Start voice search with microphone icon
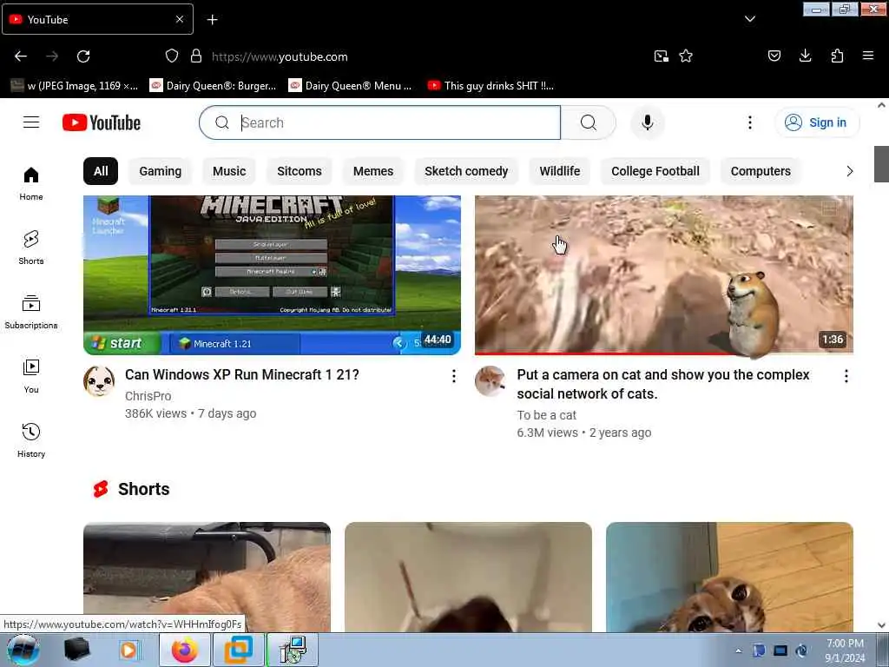 [647, 122]
